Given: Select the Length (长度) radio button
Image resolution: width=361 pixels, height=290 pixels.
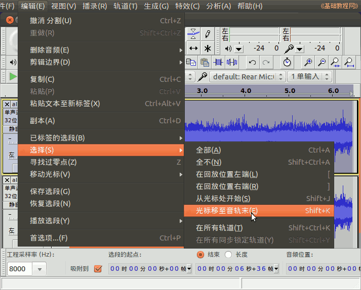Looking at the screenshot, I should [228, 255].
